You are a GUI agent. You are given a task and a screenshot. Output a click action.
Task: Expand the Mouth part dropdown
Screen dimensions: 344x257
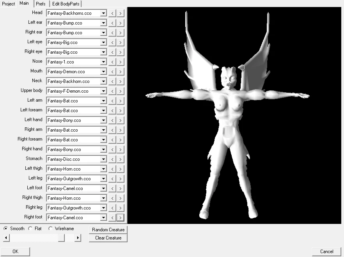coord(103,72)
